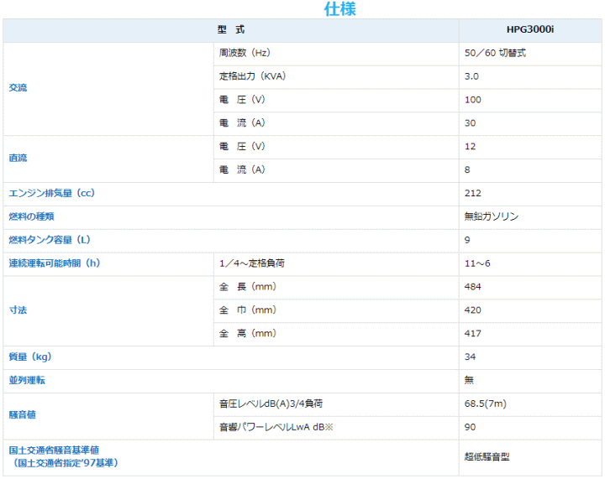This screenshot has height=479, width=605.
Task: Select the value 484
Action: [x=472, y=286]
